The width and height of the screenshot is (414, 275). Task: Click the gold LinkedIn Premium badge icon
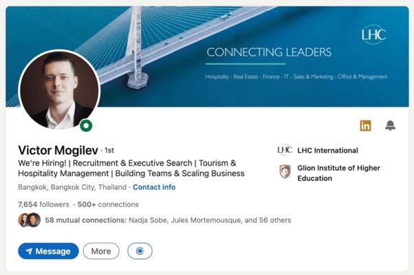click(365, 125)
